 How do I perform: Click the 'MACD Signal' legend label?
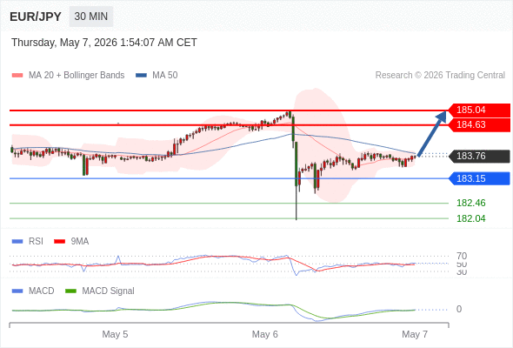[109, 291]
